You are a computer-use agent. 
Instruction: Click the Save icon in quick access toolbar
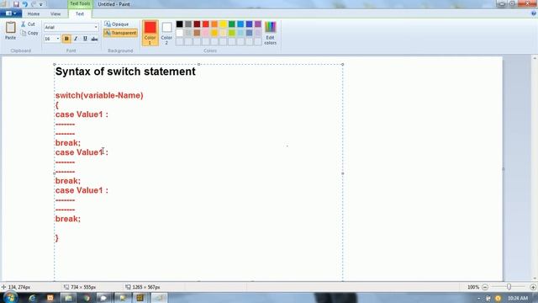click(x=16, y=4)
